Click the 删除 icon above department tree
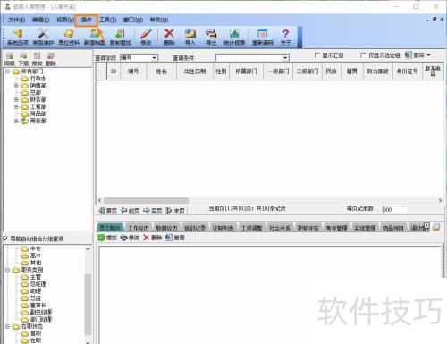This screenshot has height=344, width=447. tap(51, 59)
